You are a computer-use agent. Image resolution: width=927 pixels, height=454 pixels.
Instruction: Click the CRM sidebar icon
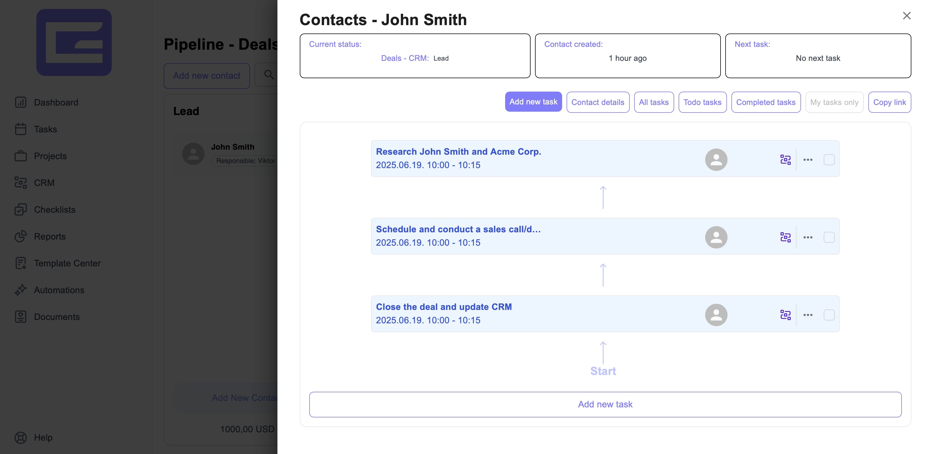(20, 183)
